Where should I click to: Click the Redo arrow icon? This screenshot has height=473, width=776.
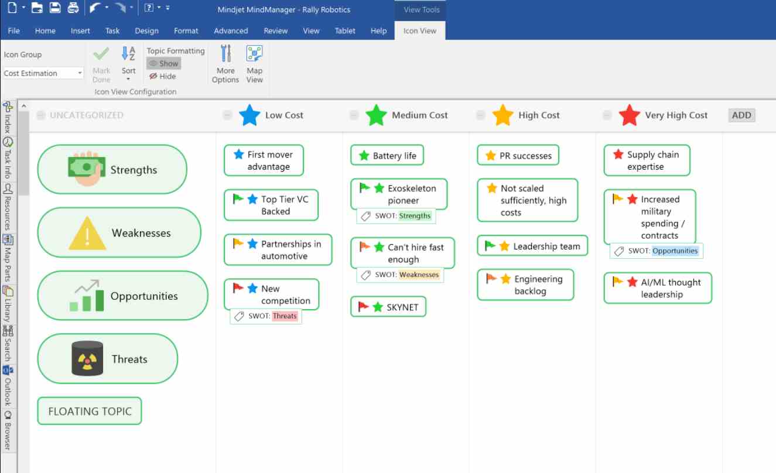[x=121, y=8]
